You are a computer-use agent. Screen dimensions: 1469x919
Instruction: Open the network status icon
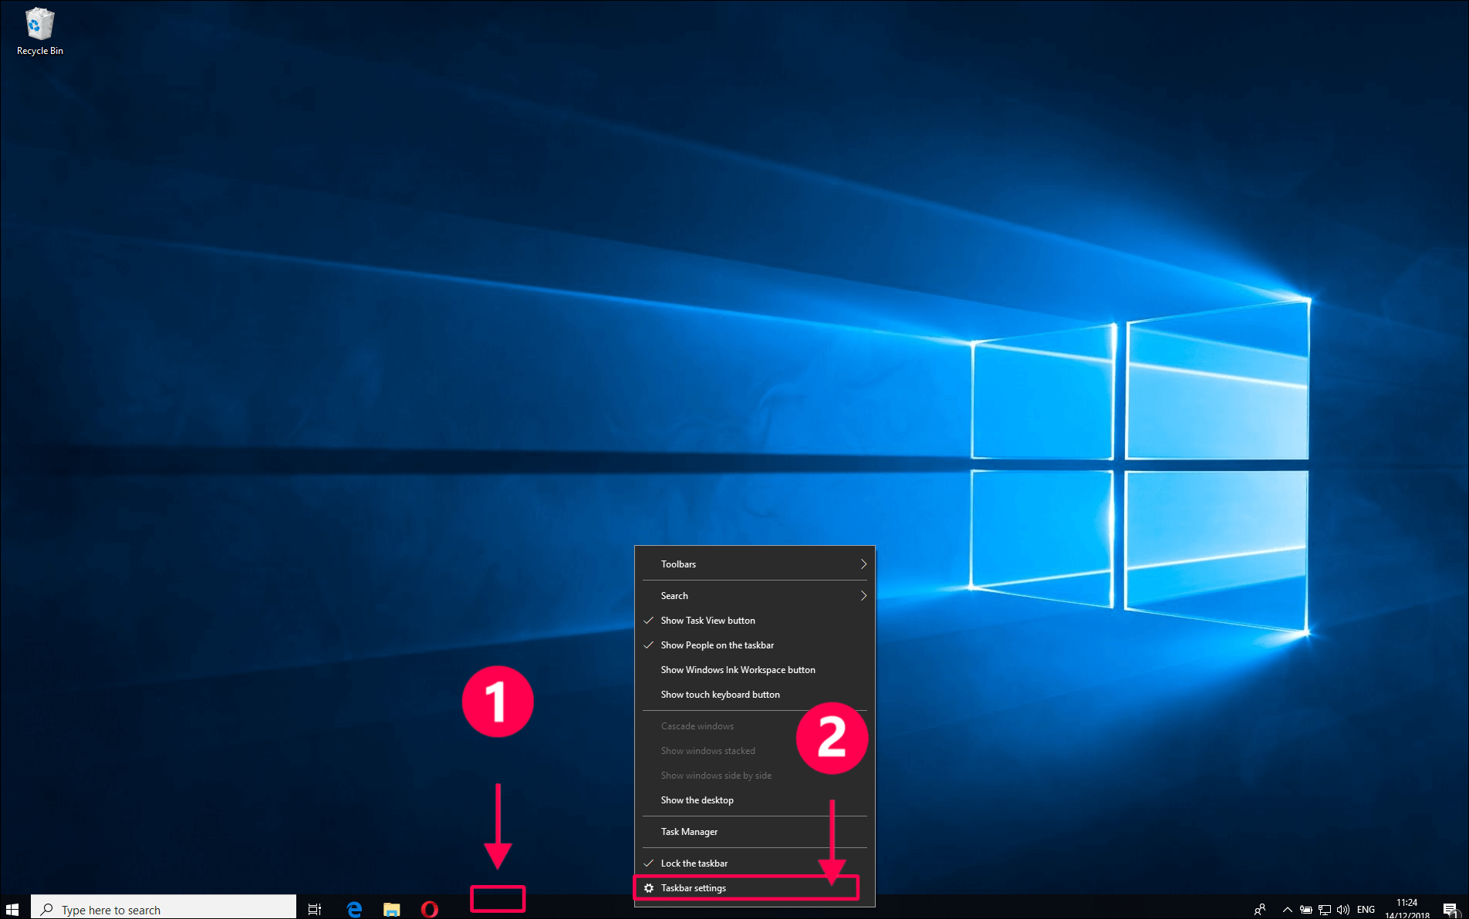pos(1325,909)
